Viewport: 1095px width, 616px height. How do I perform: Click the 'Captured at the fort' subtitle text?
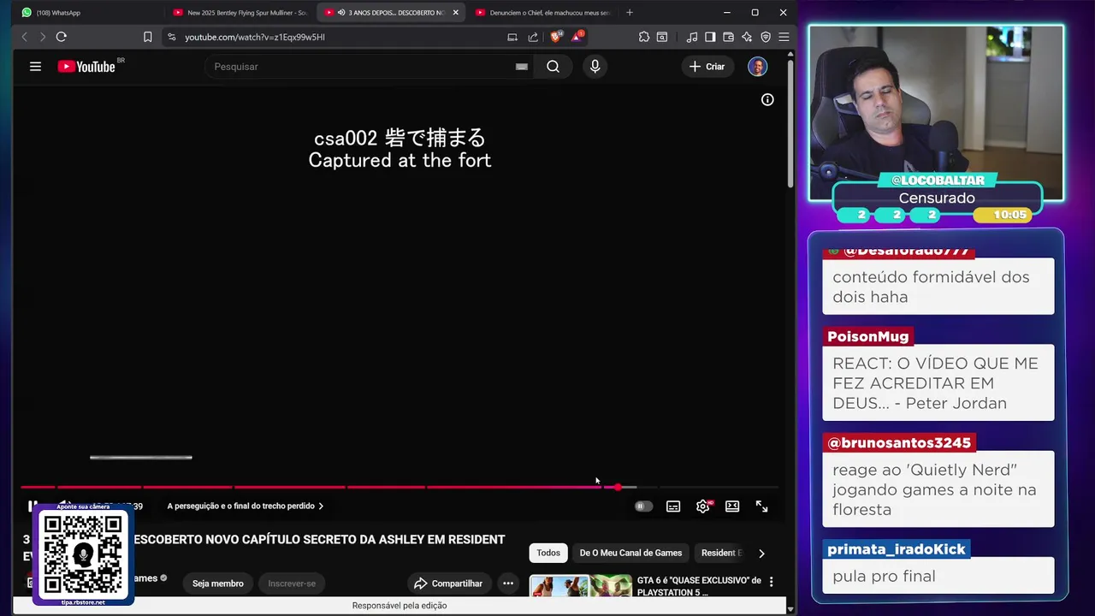400,161
